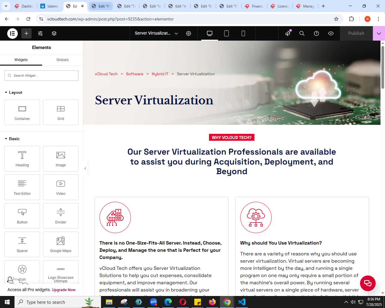Switch to the Widgets tab

tap(21, 60)
